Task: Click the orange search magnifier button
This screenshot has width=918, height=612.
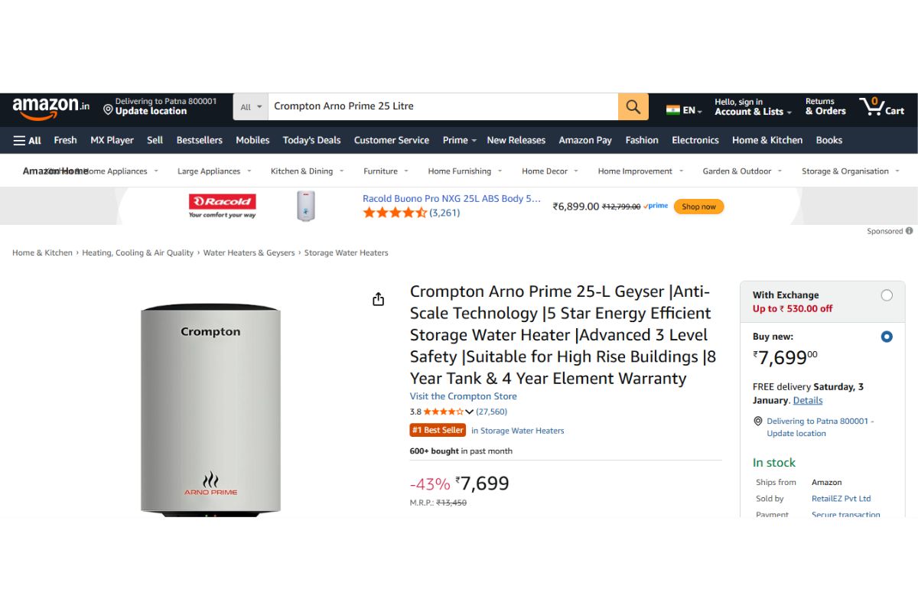Action: [x=633, y=107]
